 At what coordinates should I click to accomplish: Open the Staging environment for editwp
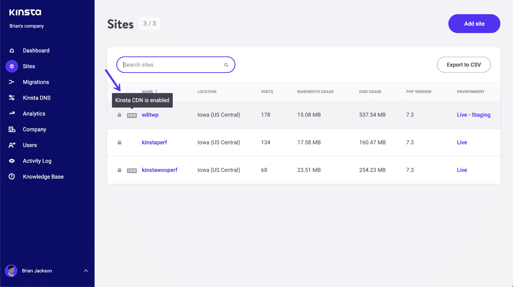tap(481, 115)
